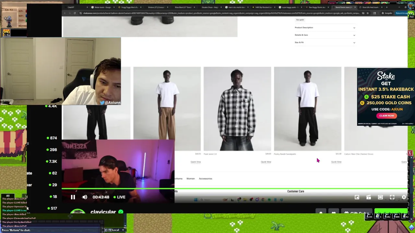The height and width of the screenshot is (233, 415).
Task: Open Women footer menu link
Action: (191, 179)
